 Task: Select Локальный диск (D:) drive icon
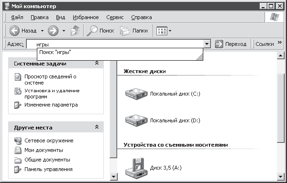click(x=136, y=120)
